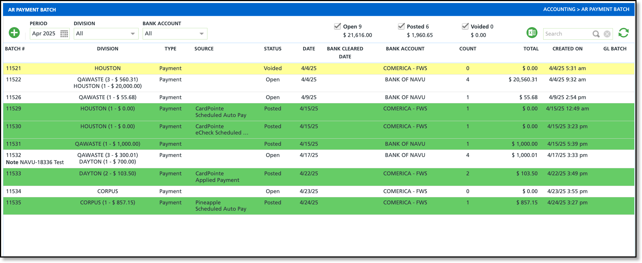This screenshot has height=263, width=642.
Task: Click the Voided status cell
Action: click(x=273, y=68)
